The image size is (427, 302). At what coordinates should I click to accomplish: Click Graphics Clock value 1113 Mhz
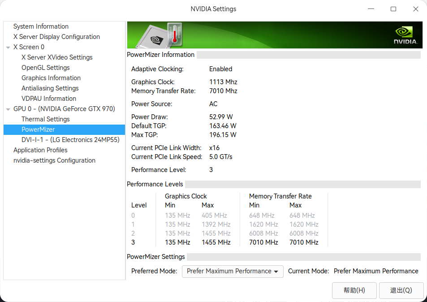point(223,82)
